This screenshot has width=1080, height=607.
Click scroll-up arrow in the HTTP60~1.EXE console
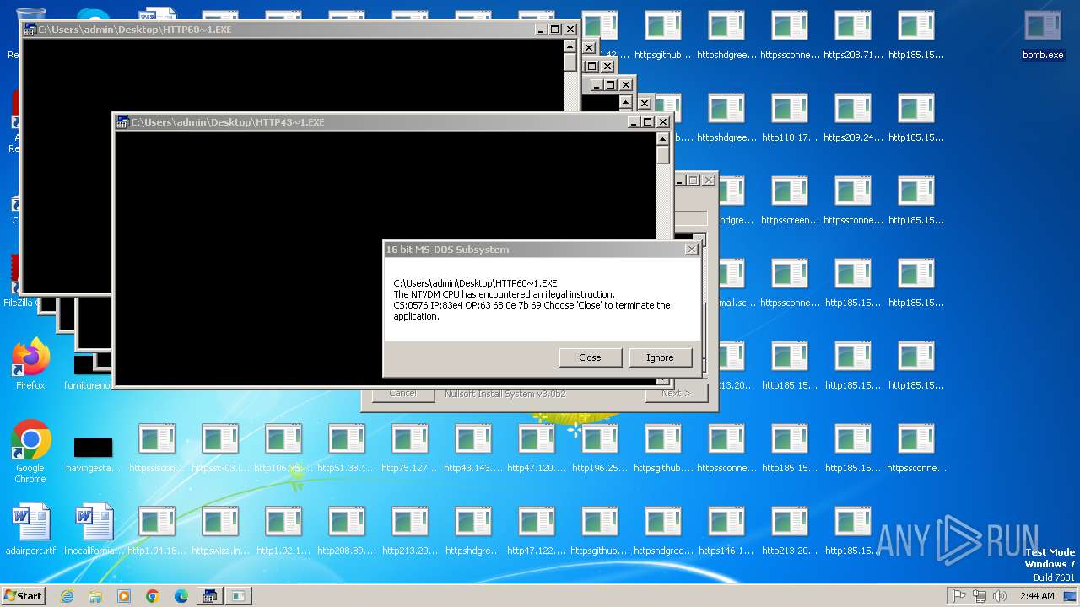[570, 46]
